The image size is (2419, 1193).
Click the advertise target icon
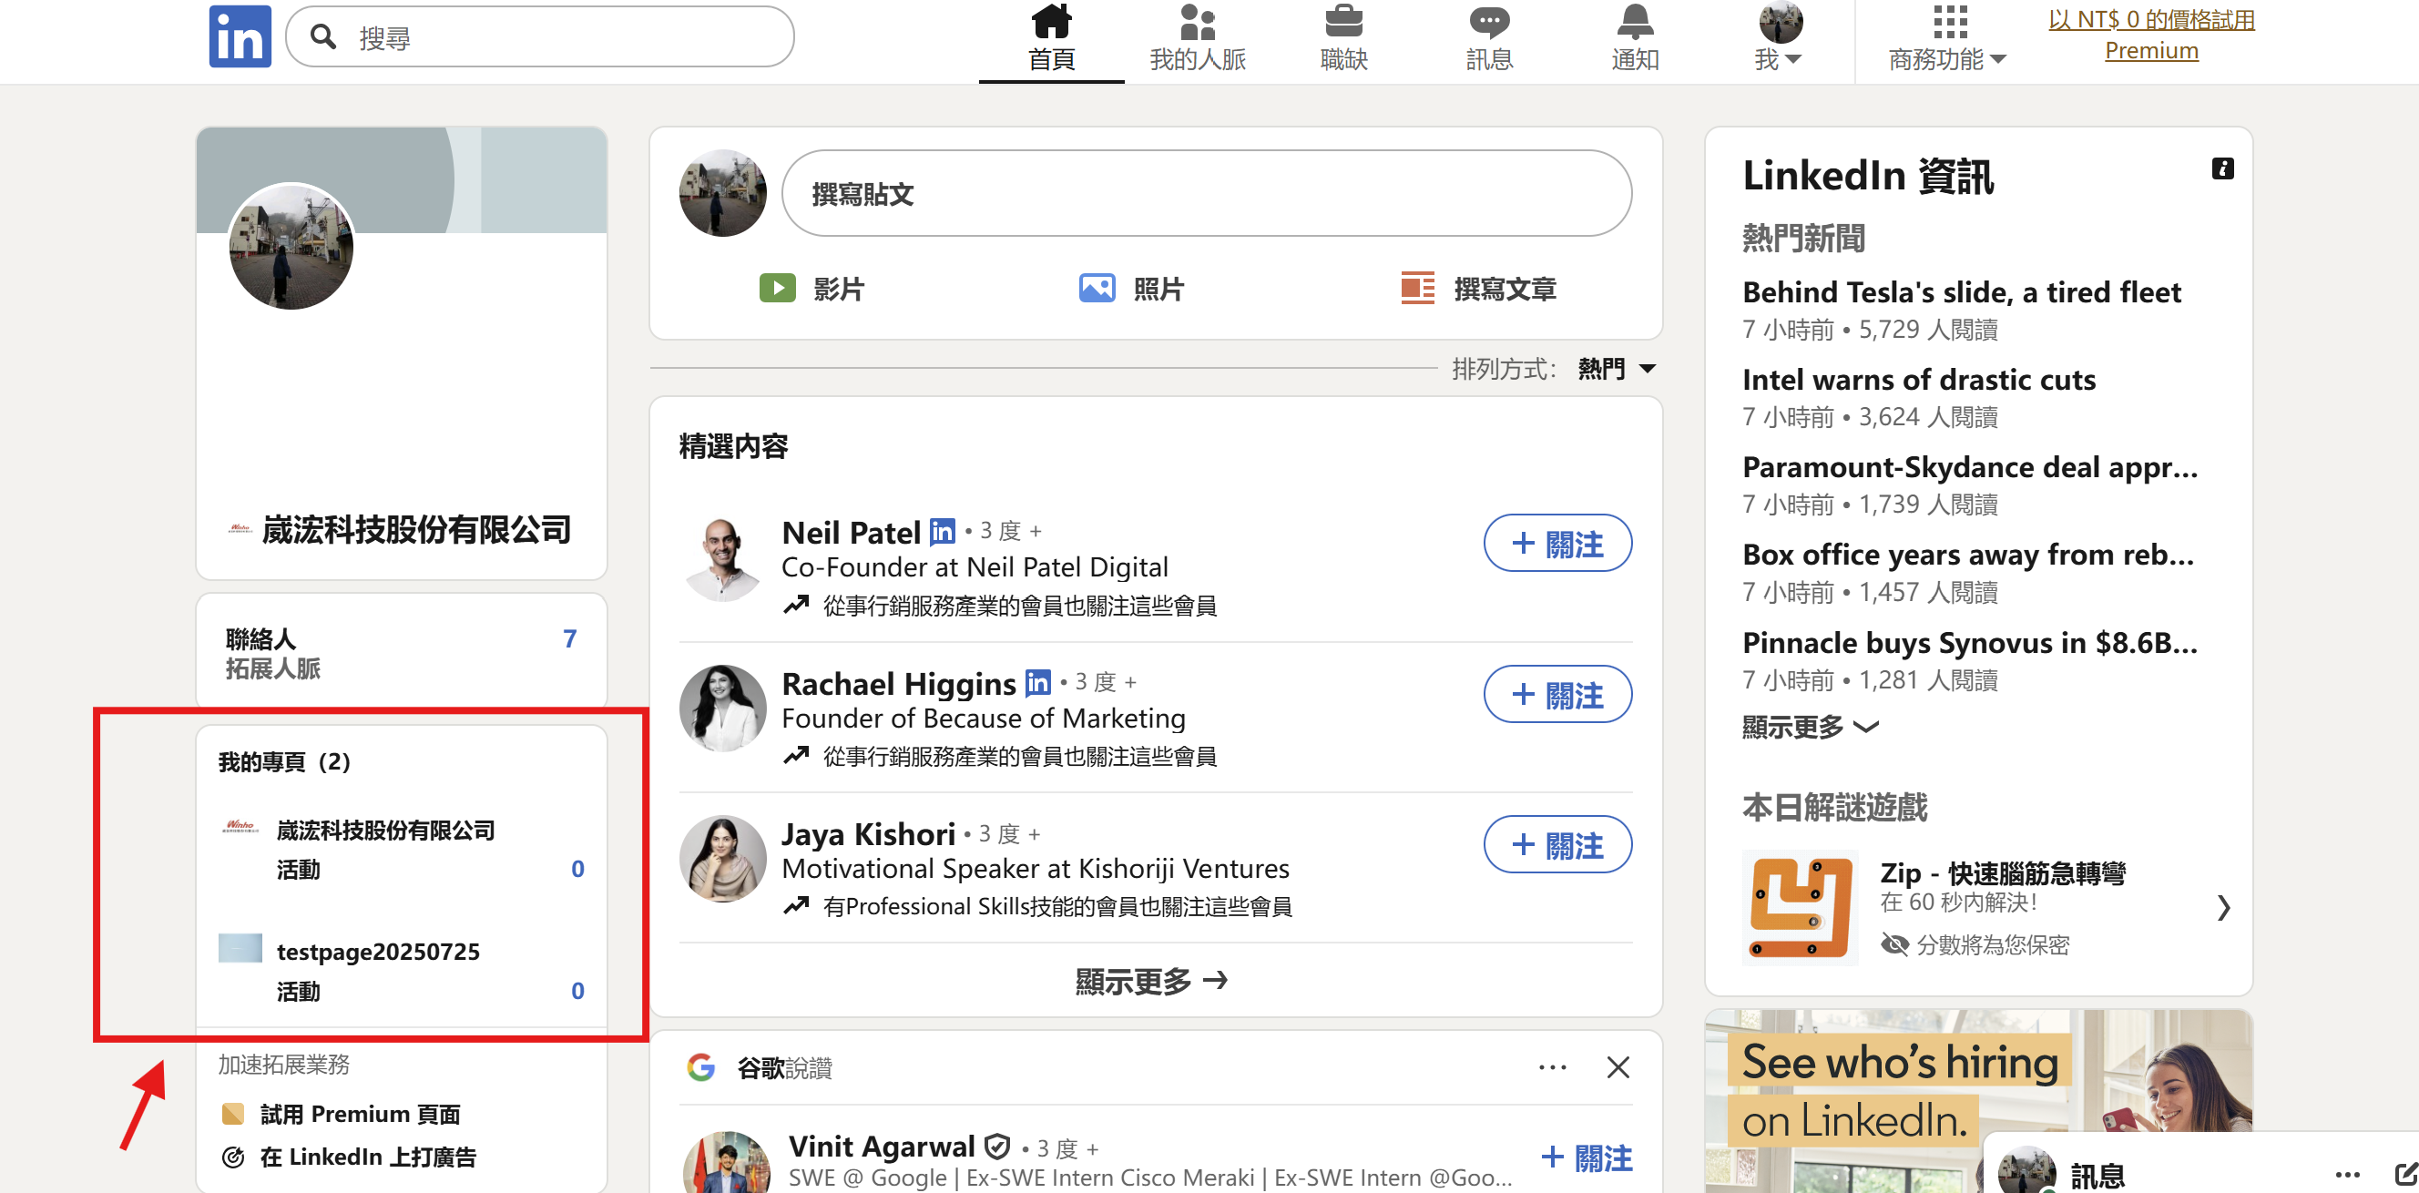pos(233,1157)
